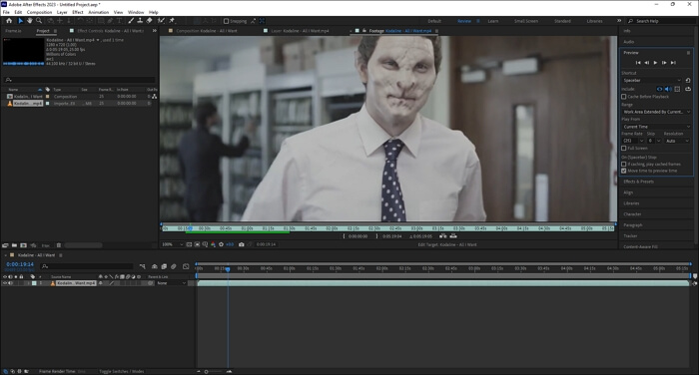The width and height of the screenshot is (699, 375).
Task: Toggle the Snapping checkbox
Action: pyautogui.click(x=226, y=21)
